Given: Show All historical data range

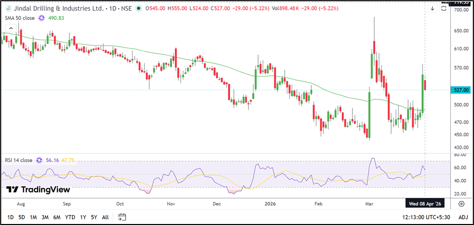Looking at the screenshot, I should 105,217.
